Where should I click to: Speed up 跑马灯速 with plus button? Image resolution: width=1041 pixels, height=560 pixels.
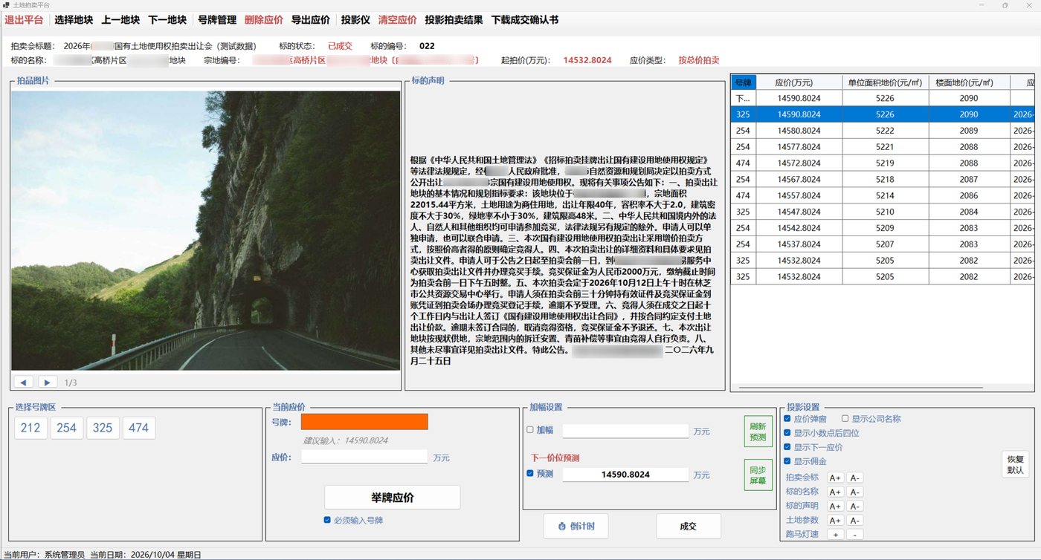835,534
